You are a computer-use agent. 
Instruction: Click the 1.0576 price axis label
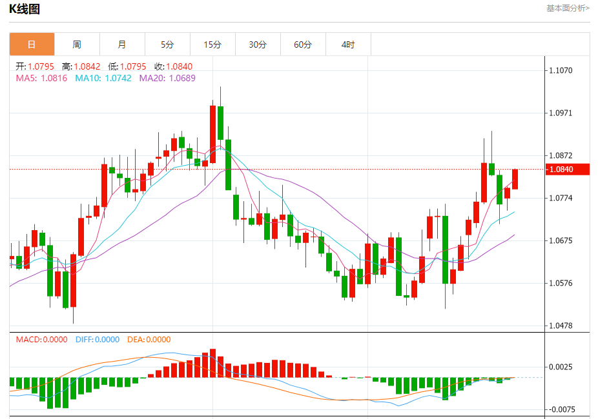click(561, 284)
